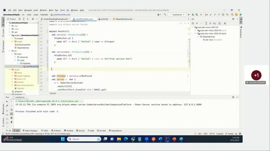Toggle Bookmarks tool window on left stripe
This screenshot has height=151, width=270.
(x=3, y=109)
